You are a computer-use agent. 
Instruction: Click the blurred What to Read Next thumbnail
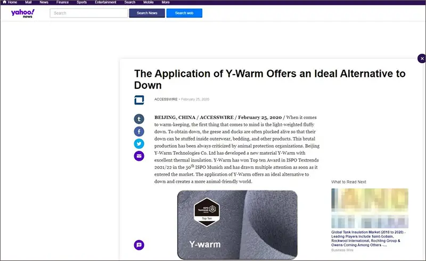(x=370, y=207)
